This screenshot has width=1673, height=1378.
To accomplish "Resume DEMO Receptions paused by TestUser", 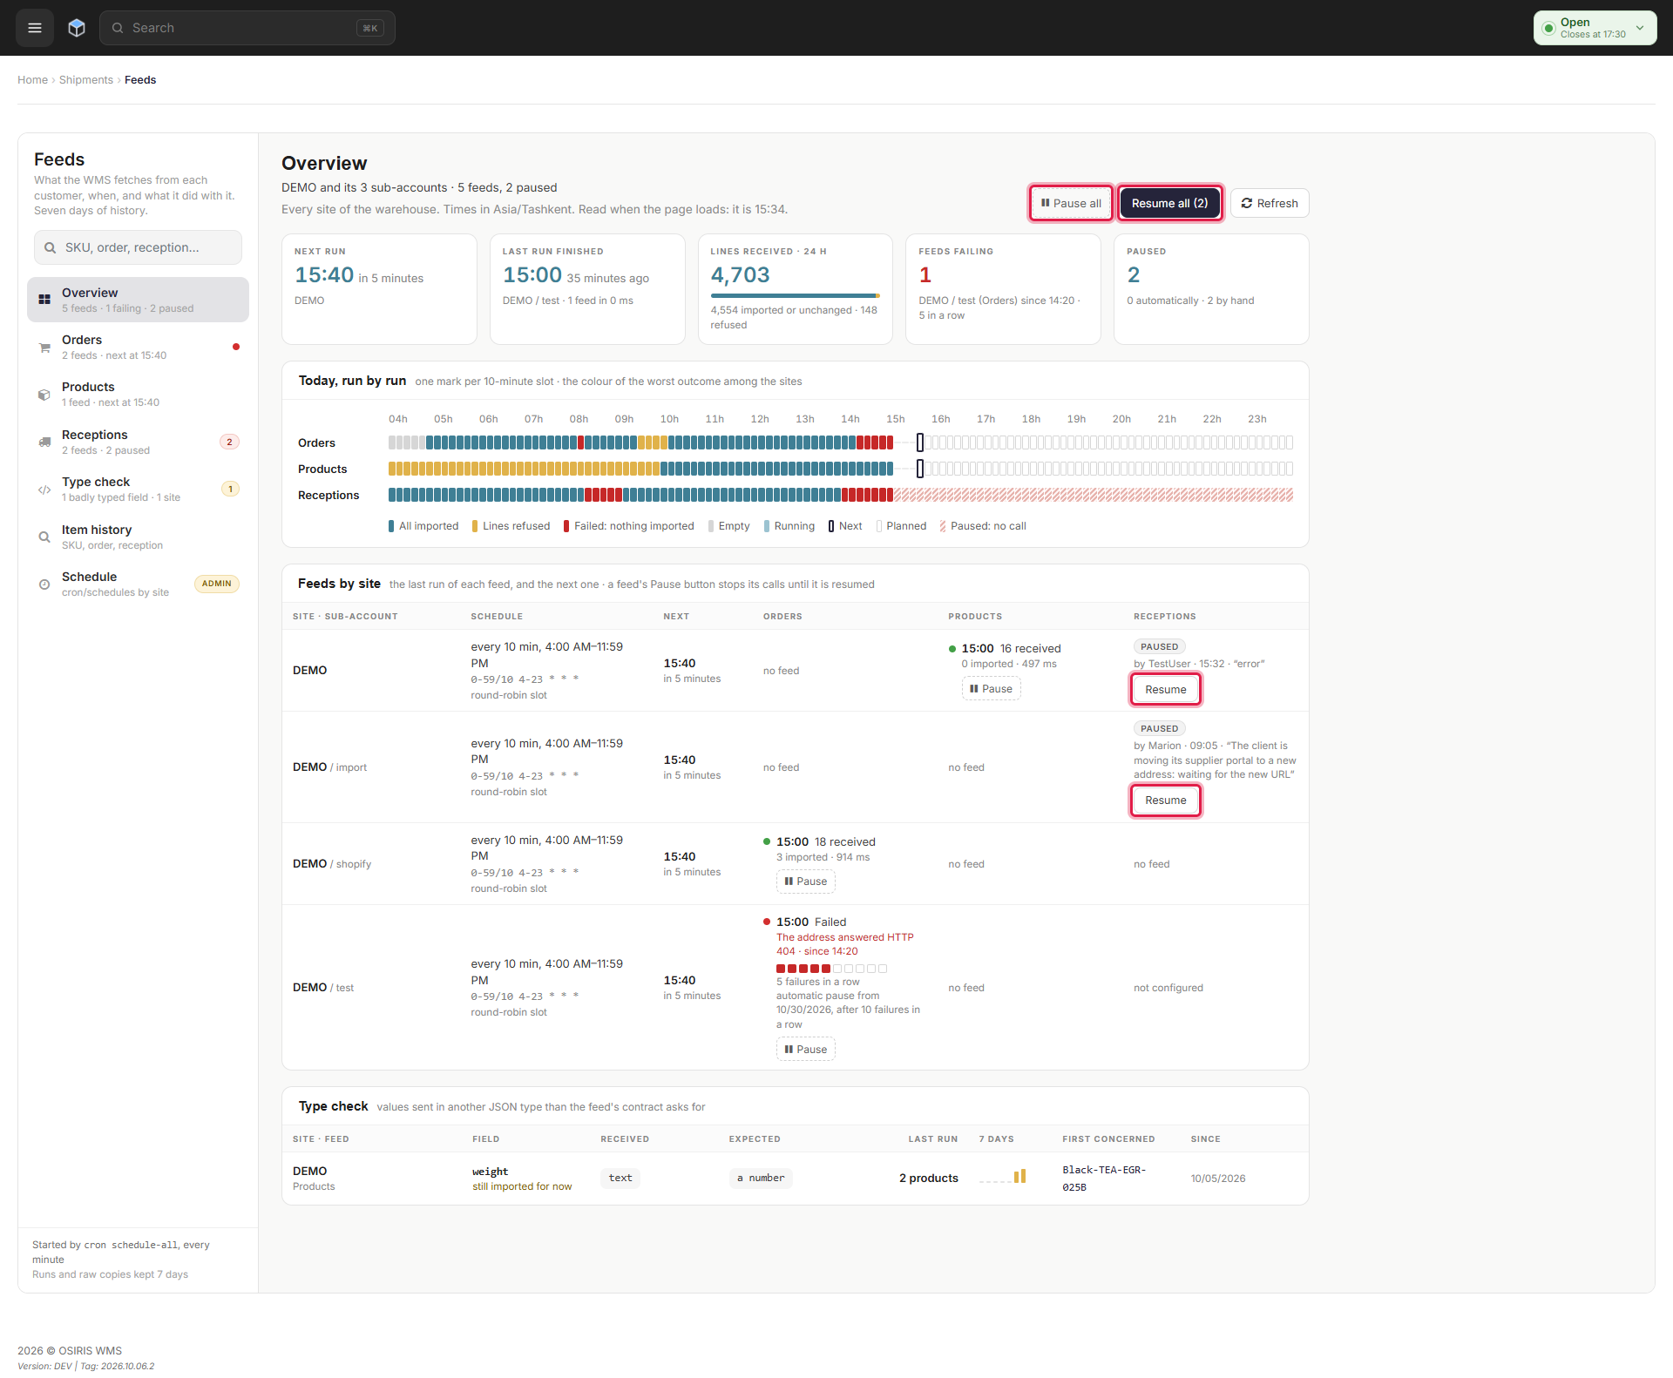I will [1166, 690].
